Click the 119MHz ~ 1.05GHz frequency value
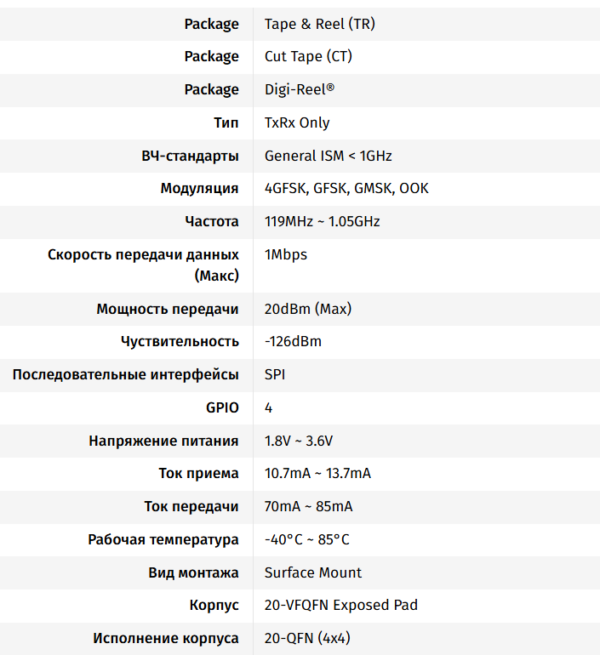The image size is (600, 655). coord(322,221)
